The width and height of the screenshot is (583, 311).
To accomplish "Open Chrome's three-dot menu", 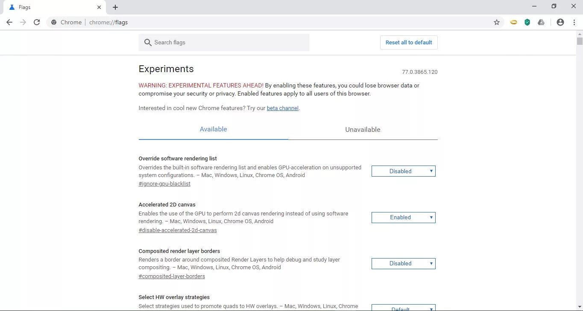I will pyautogui.click(x=574, y=22).
